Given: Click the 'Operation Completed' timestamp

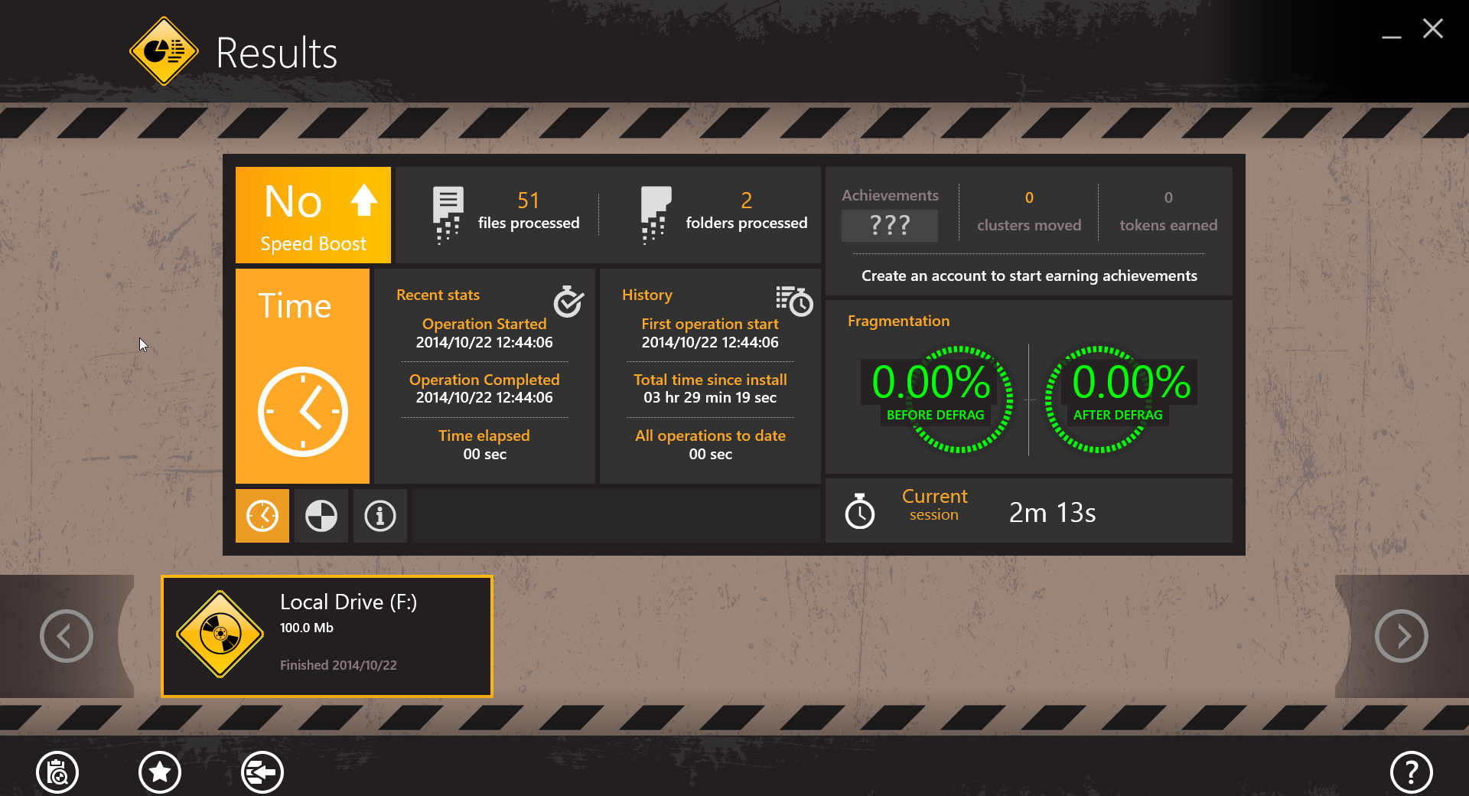Looking at the screenshot, I should pos(484,397).
